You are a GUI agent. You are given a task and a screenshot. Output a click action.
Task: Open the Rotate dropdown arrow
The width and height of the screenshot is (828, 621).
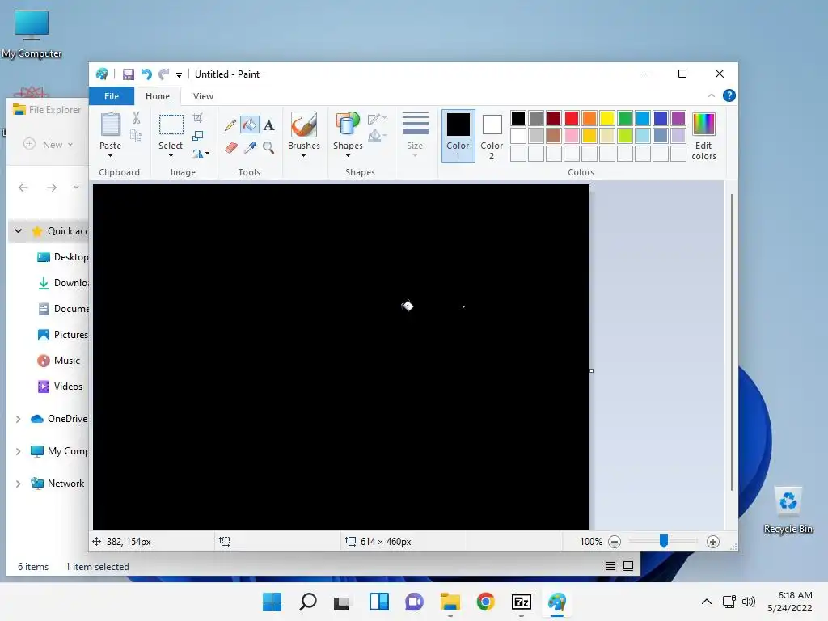coord(208,154)
